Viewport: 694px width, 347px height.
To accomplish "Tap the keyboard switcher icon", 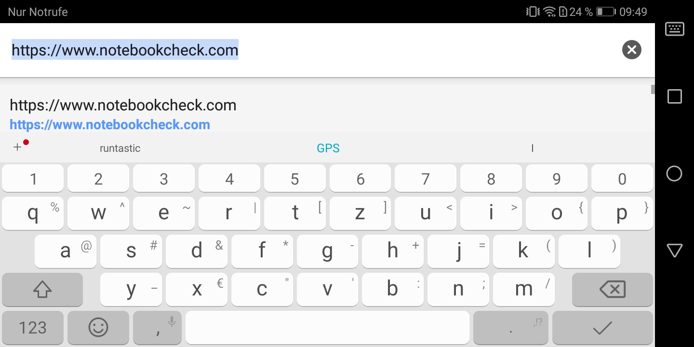I will [674, 29].
